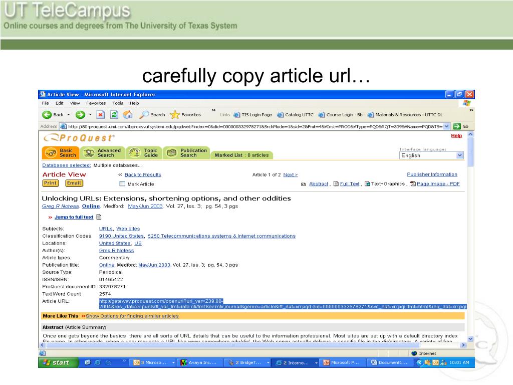The height and width of the screenshot is (385, 513).
Task: Switch to the Topic Guide tab
Action: [144, 153]
